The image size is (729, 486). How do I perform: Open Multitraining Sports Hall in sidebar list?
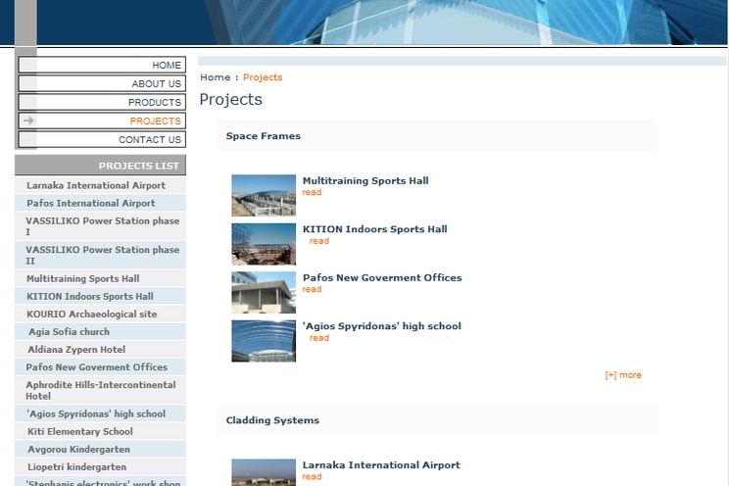100,278
